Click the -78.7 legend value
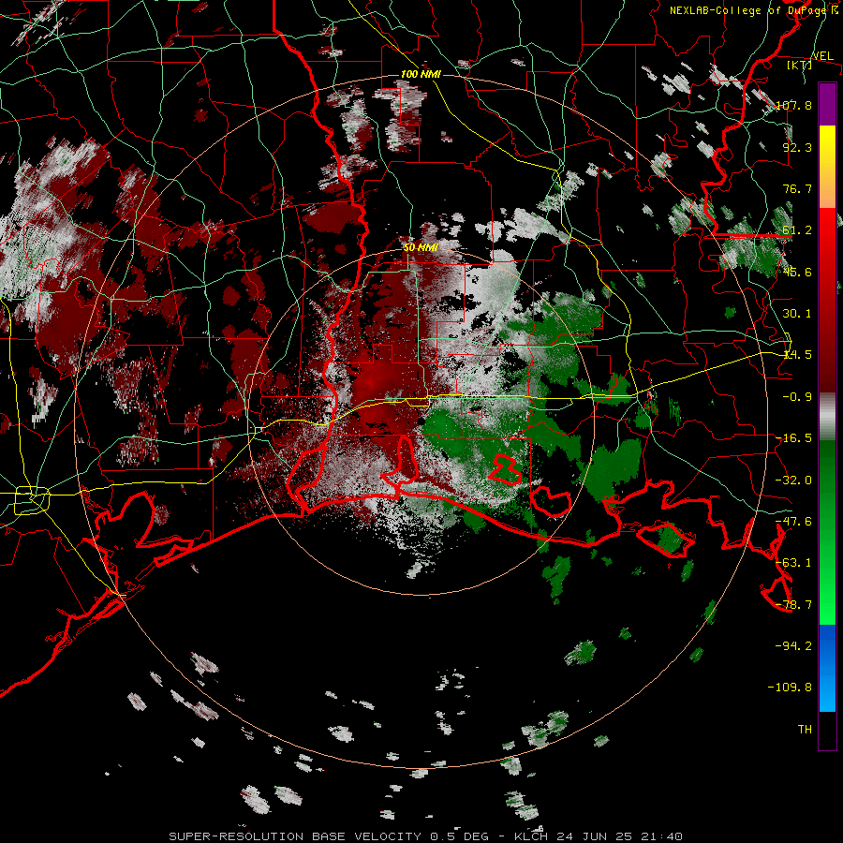The height and width of the screenshot is (843, 843). pos(794,605)
